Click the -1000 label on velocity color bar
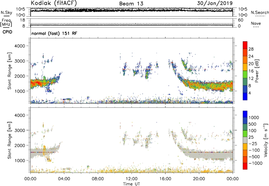 [255, 163]
